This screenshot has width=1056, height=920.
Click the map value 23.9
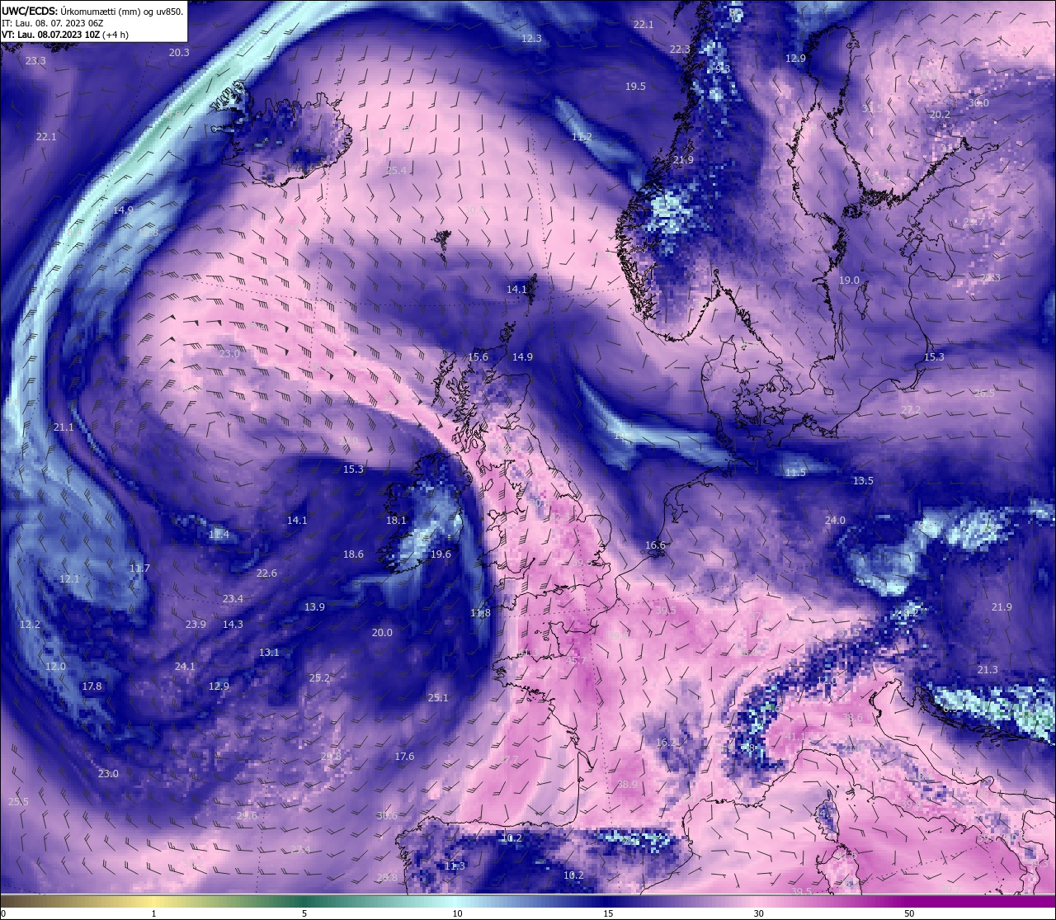196,625
